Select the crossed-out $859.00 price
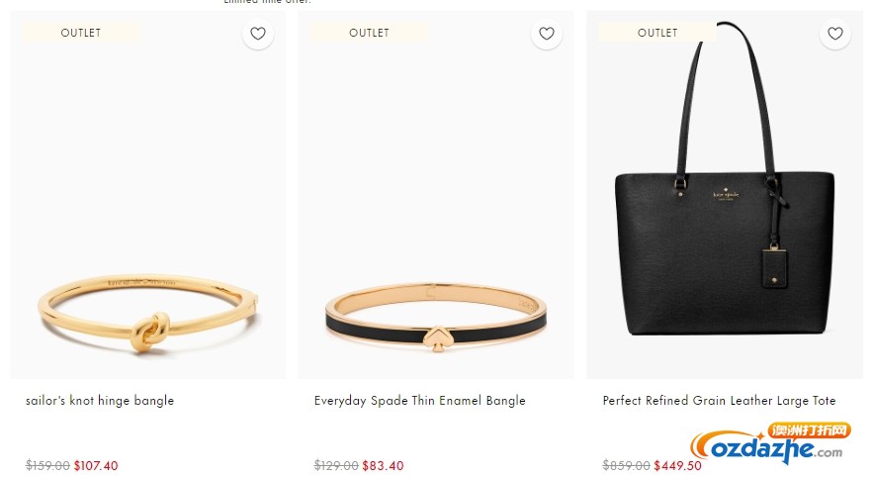 pyautogui.click(x=626, y=466)
